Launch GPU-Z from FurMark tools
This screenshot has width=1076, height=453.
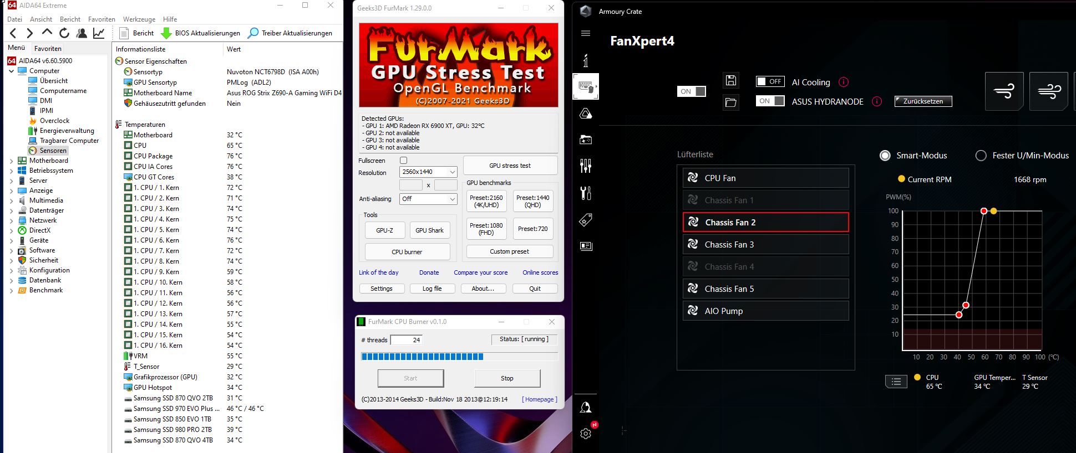[x=384, y=230]
